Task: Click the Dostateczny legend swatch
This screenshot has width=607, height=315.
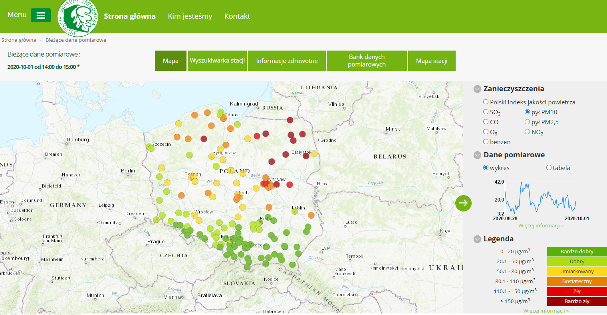Action: coord(577,282)
